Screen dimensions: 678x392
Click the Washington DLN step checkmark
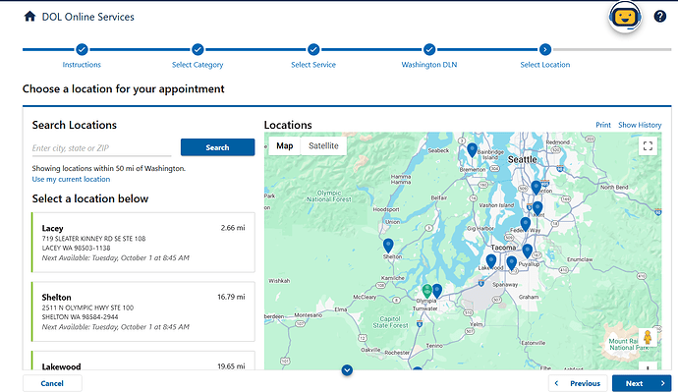coord(429,50)
